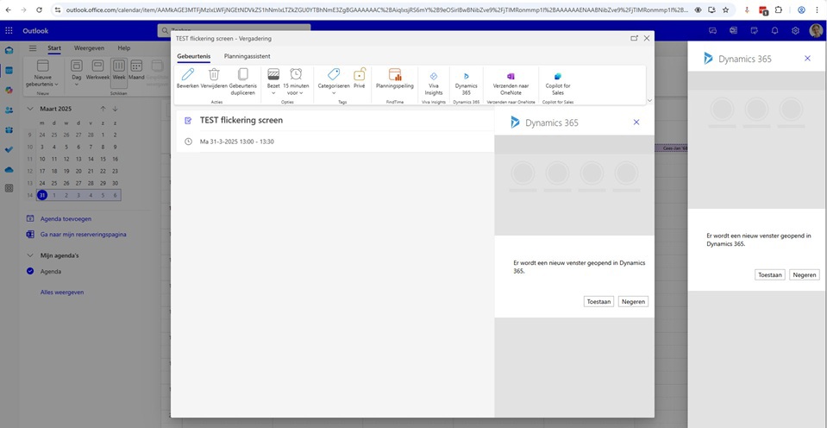
Task: Switch to the Planningsassistent tab
Action: tap(247, 56)
